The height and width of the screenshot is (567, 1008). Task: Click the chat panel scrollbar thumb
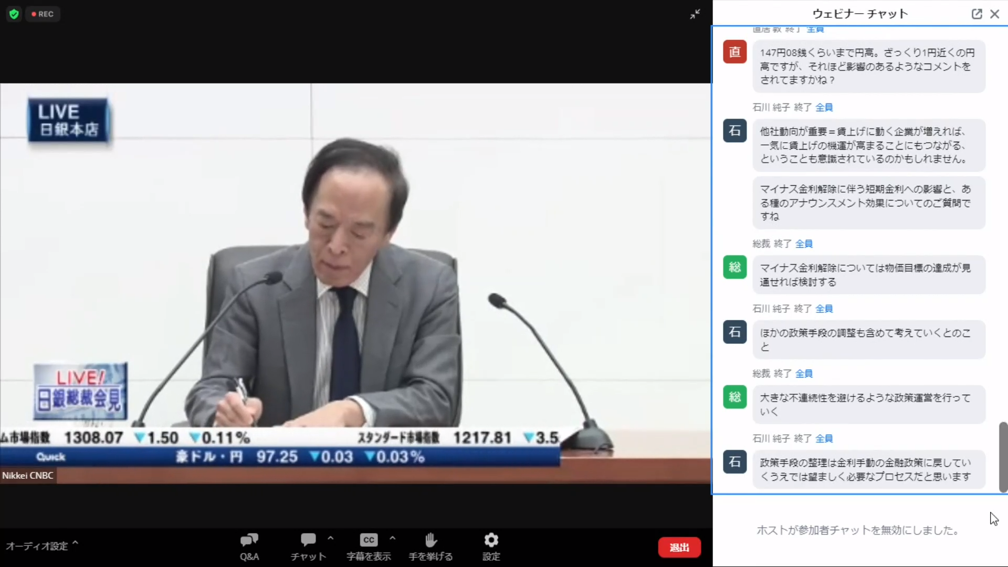[x=1003, y=457]
